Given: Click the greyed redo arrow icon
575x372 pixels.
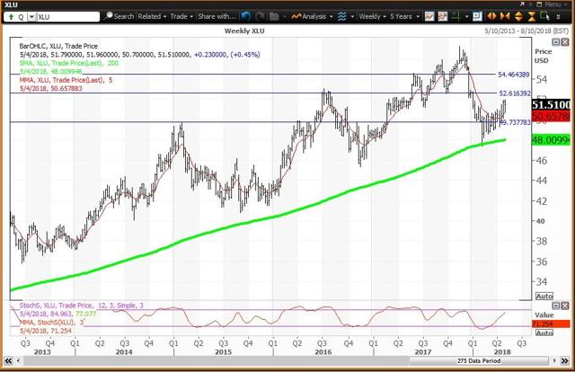Looking at the screenshot, I should (x=260, y=16).
